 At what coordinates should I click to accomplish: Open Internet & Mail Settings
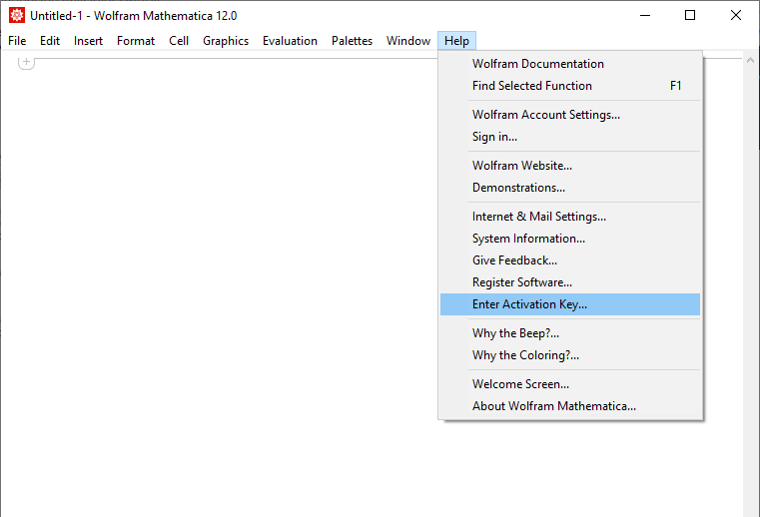570,217
